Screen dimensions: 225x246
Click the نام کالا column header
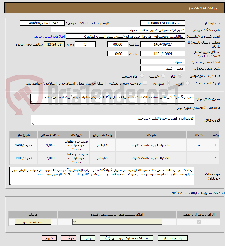click(151, 135)
